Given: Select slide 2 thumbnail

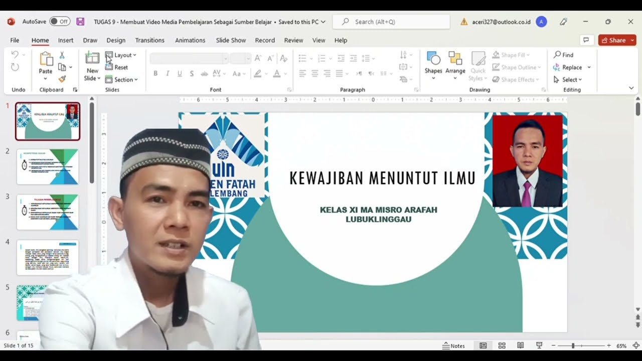Looking at the screenshot, I should (48, 166).
